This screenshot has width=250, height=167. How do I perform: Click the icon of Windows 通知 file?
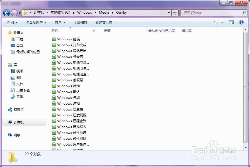coord(54,104)
